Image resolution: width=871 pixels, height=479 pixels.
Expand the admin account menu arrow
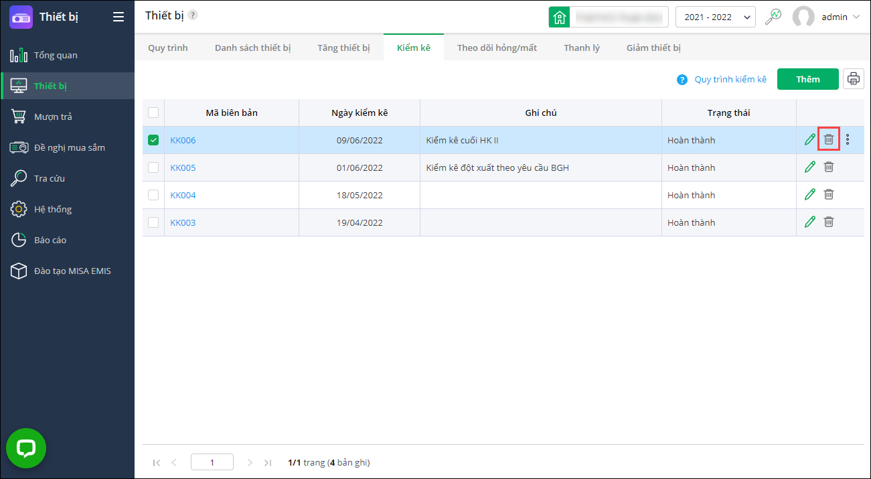click(x=856, y=17)
